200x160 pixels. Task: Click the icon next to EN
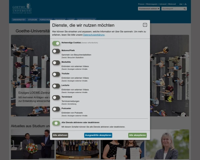tap(185, 4)
